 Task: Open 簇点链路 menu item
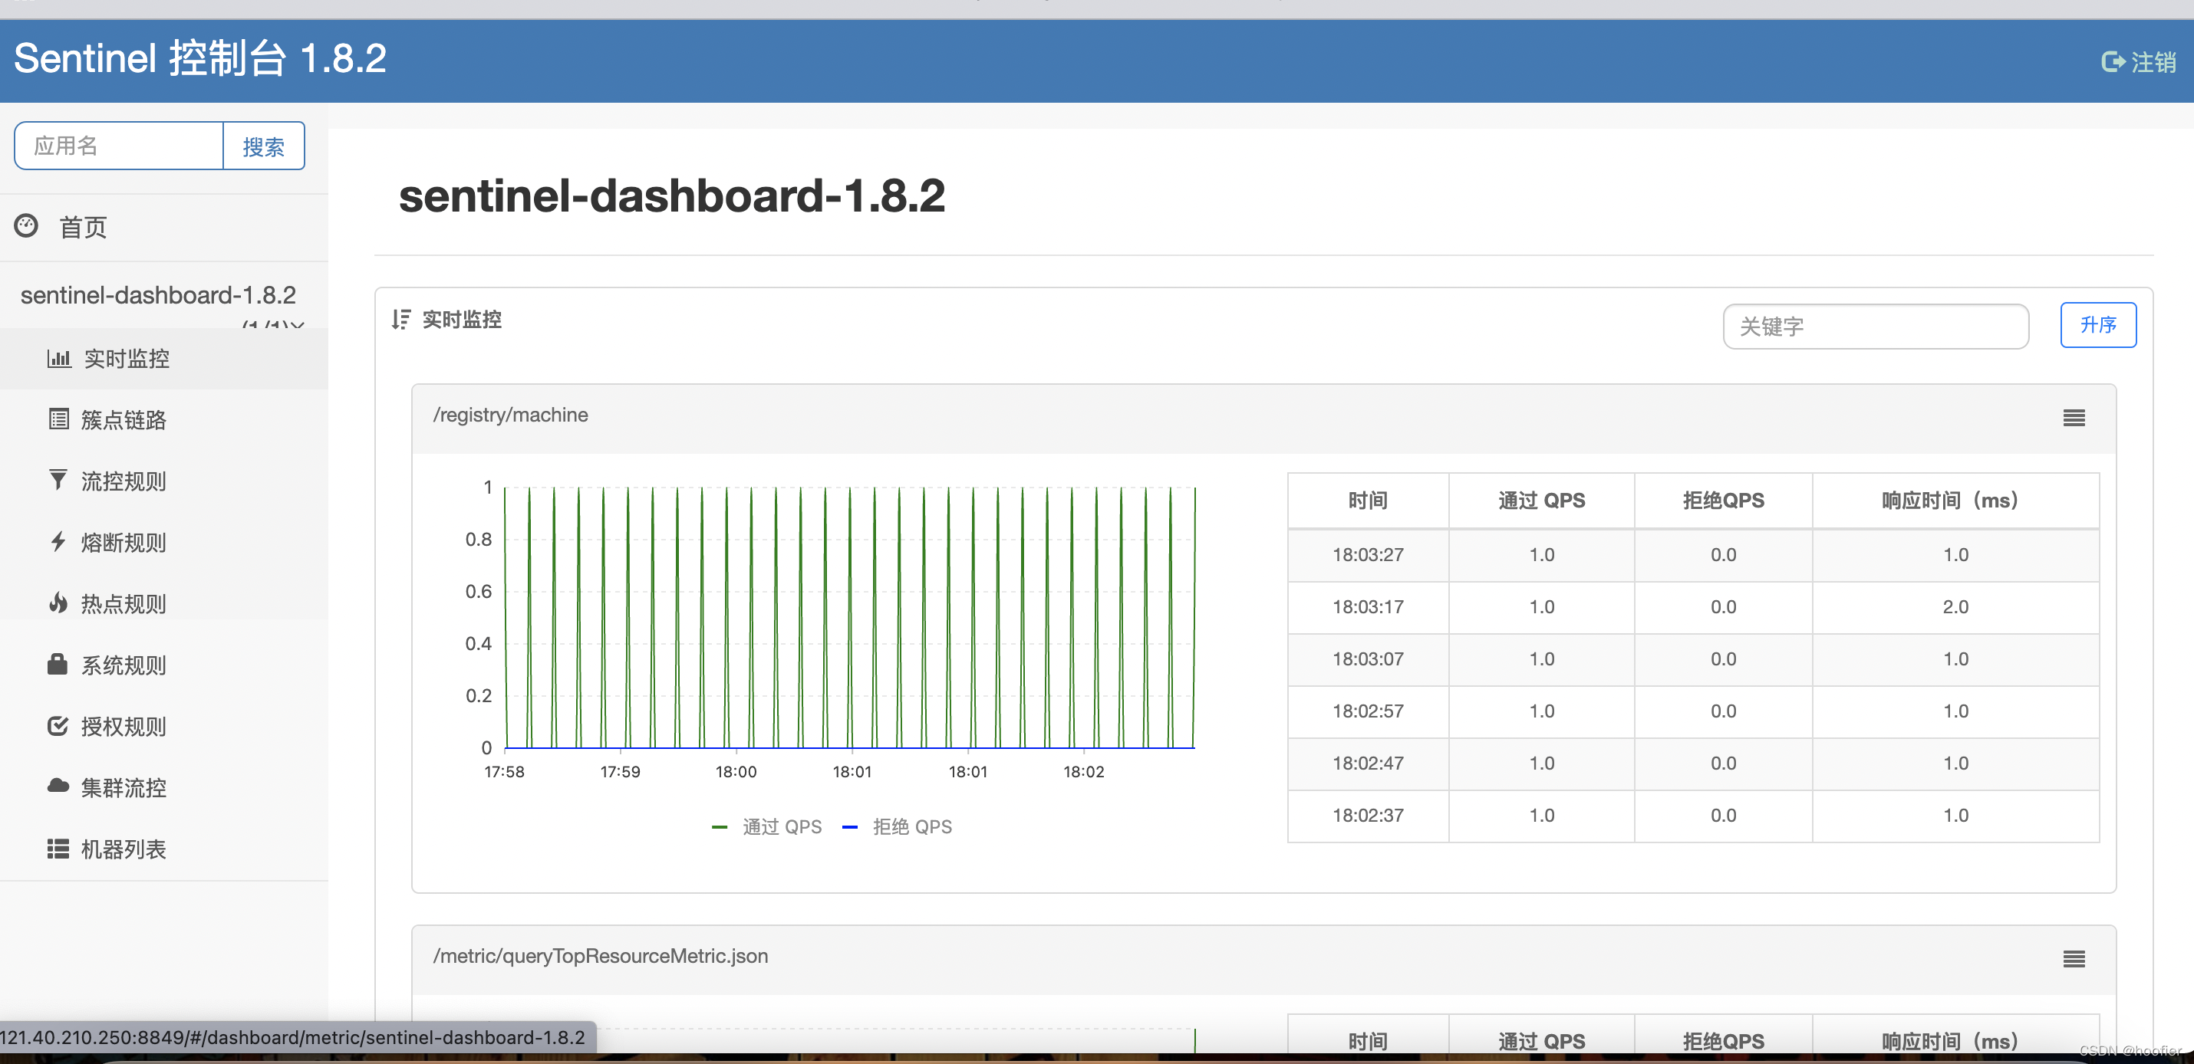(x=124, y=419)
